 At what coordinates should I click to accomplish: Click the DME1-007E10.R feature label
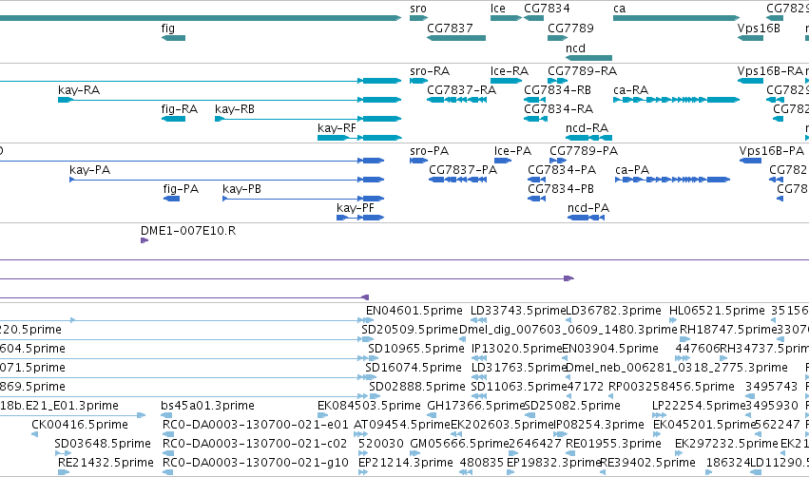click(188, 232)
